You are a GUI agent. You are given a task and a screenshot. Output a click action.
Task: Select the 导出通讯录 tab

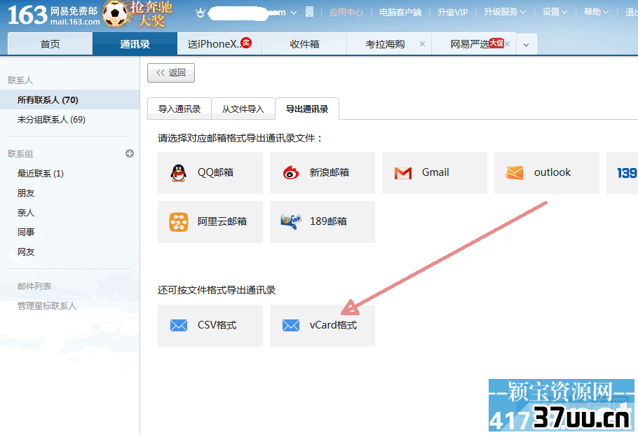(x=307, y=109)
